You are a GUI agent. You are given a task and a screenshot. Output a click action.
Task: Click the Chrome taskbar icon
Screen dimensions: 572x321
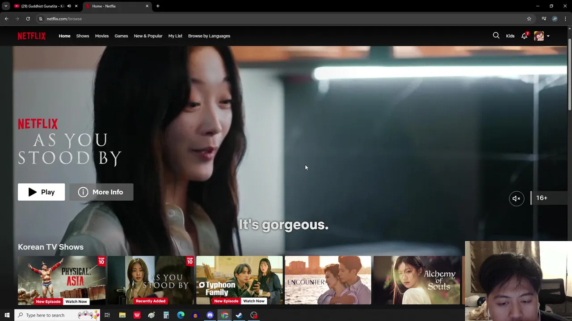click(x=225, y=315)
